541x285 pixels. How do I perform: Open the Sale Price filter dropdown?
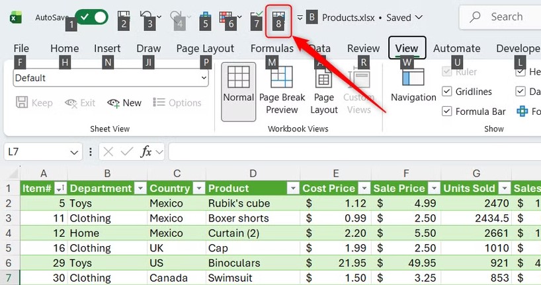coord(434,188)
